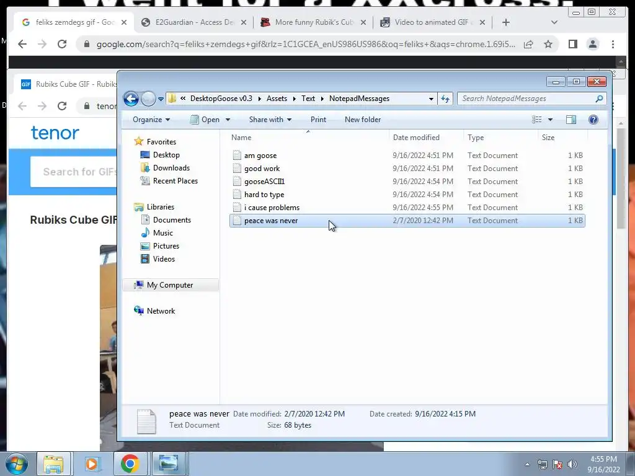
Task: Select the am goose file
Action: click(x=407, y=156)
